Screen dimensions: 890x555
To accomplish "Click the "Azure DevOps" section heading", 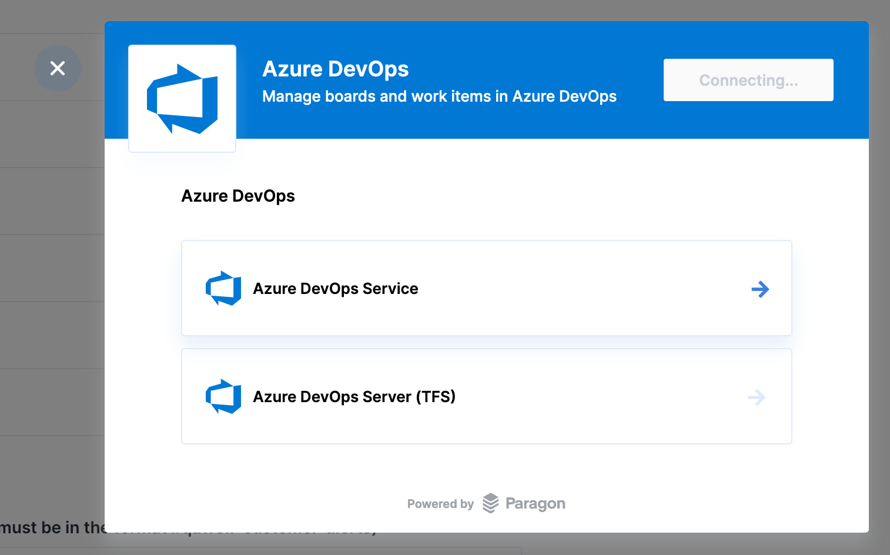I will pyautogui.click(x=238, y=196).
